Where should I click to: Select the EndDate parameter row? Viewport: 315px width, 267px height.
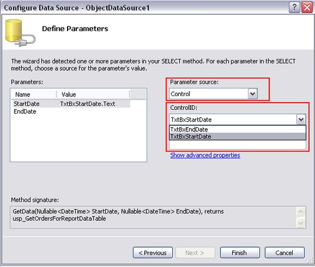click(24, 111)
